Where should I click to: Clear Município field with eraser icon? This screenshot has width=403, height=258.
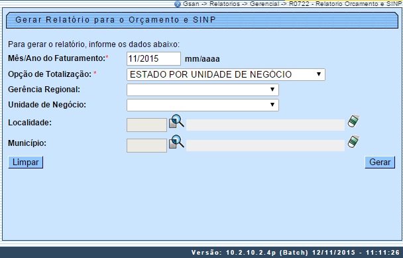point(353,141)
